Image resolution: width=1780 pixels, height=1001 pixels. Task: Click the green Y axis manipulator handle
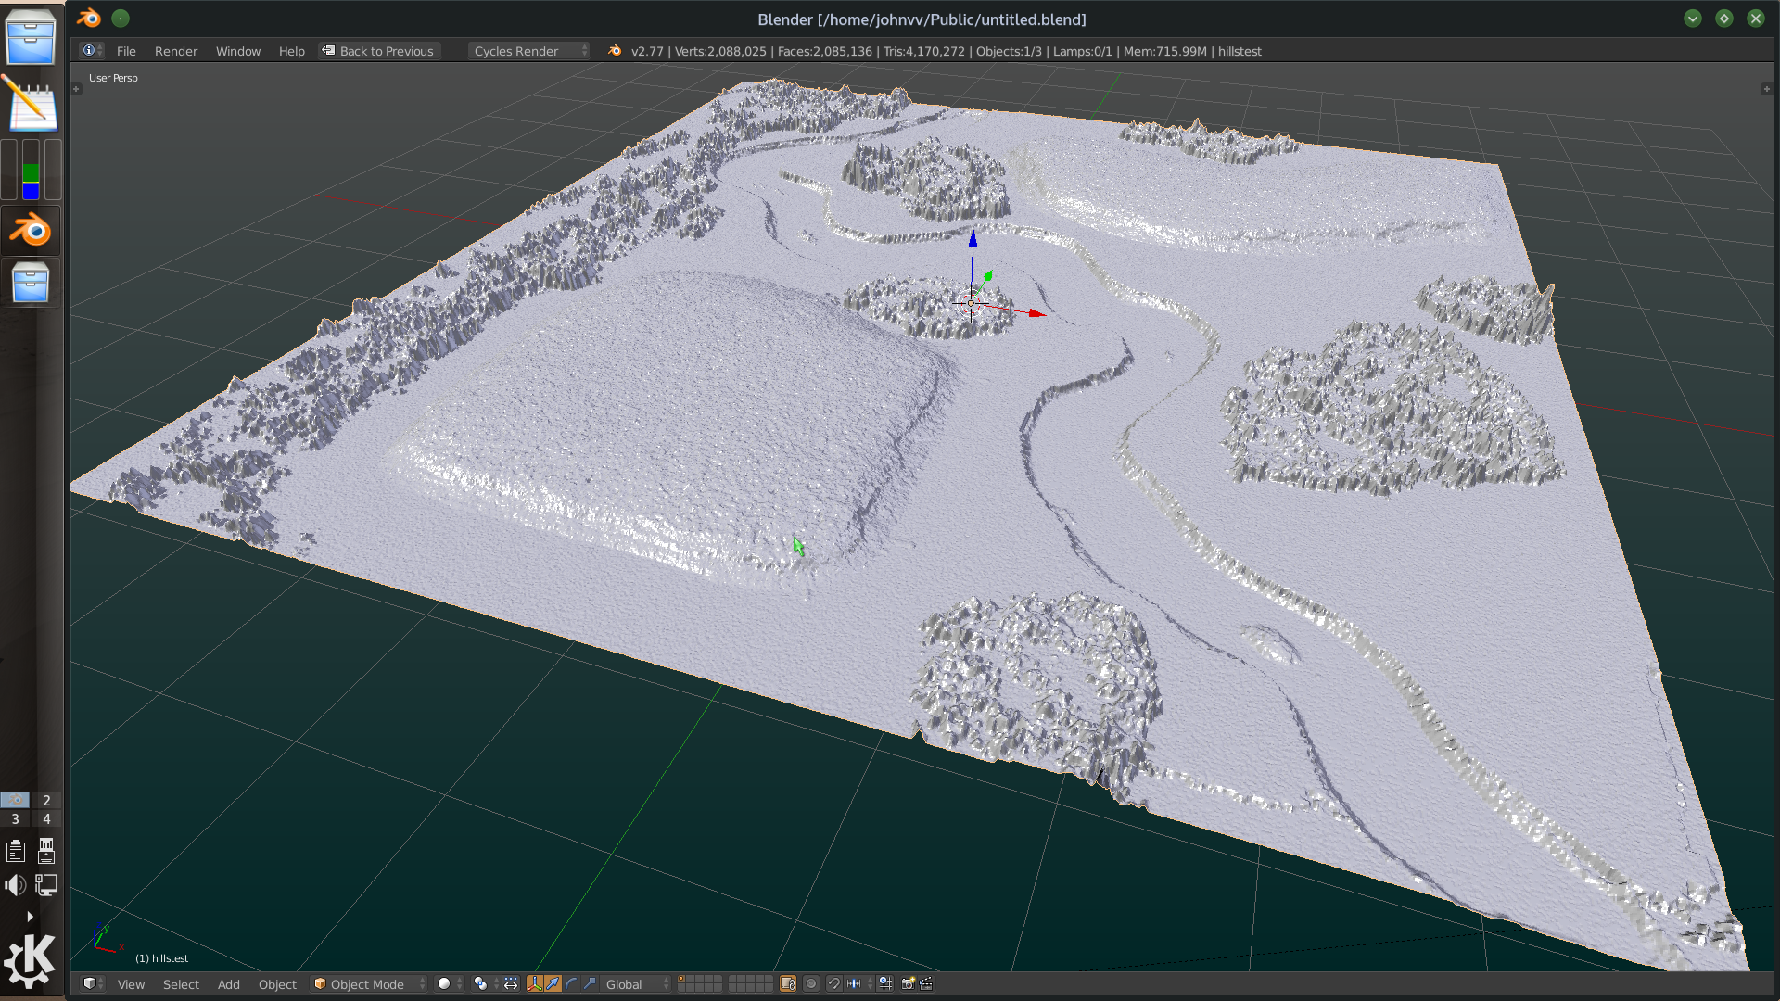click(x=988, y=276)
